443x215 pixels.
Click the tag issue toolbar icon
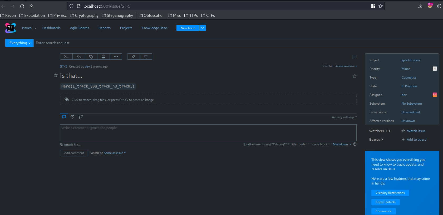(x=91, y=57)
